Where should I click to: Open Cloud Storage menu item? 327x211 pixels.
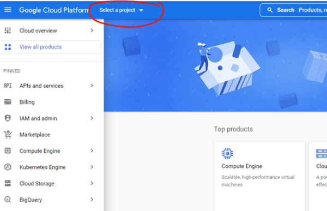click(37, 183)
